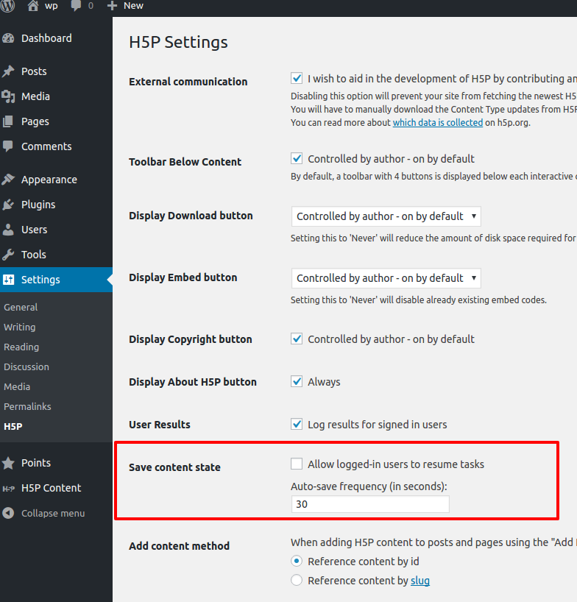Open Points menu label
577x602 pixels.
(x=36, y=463)
